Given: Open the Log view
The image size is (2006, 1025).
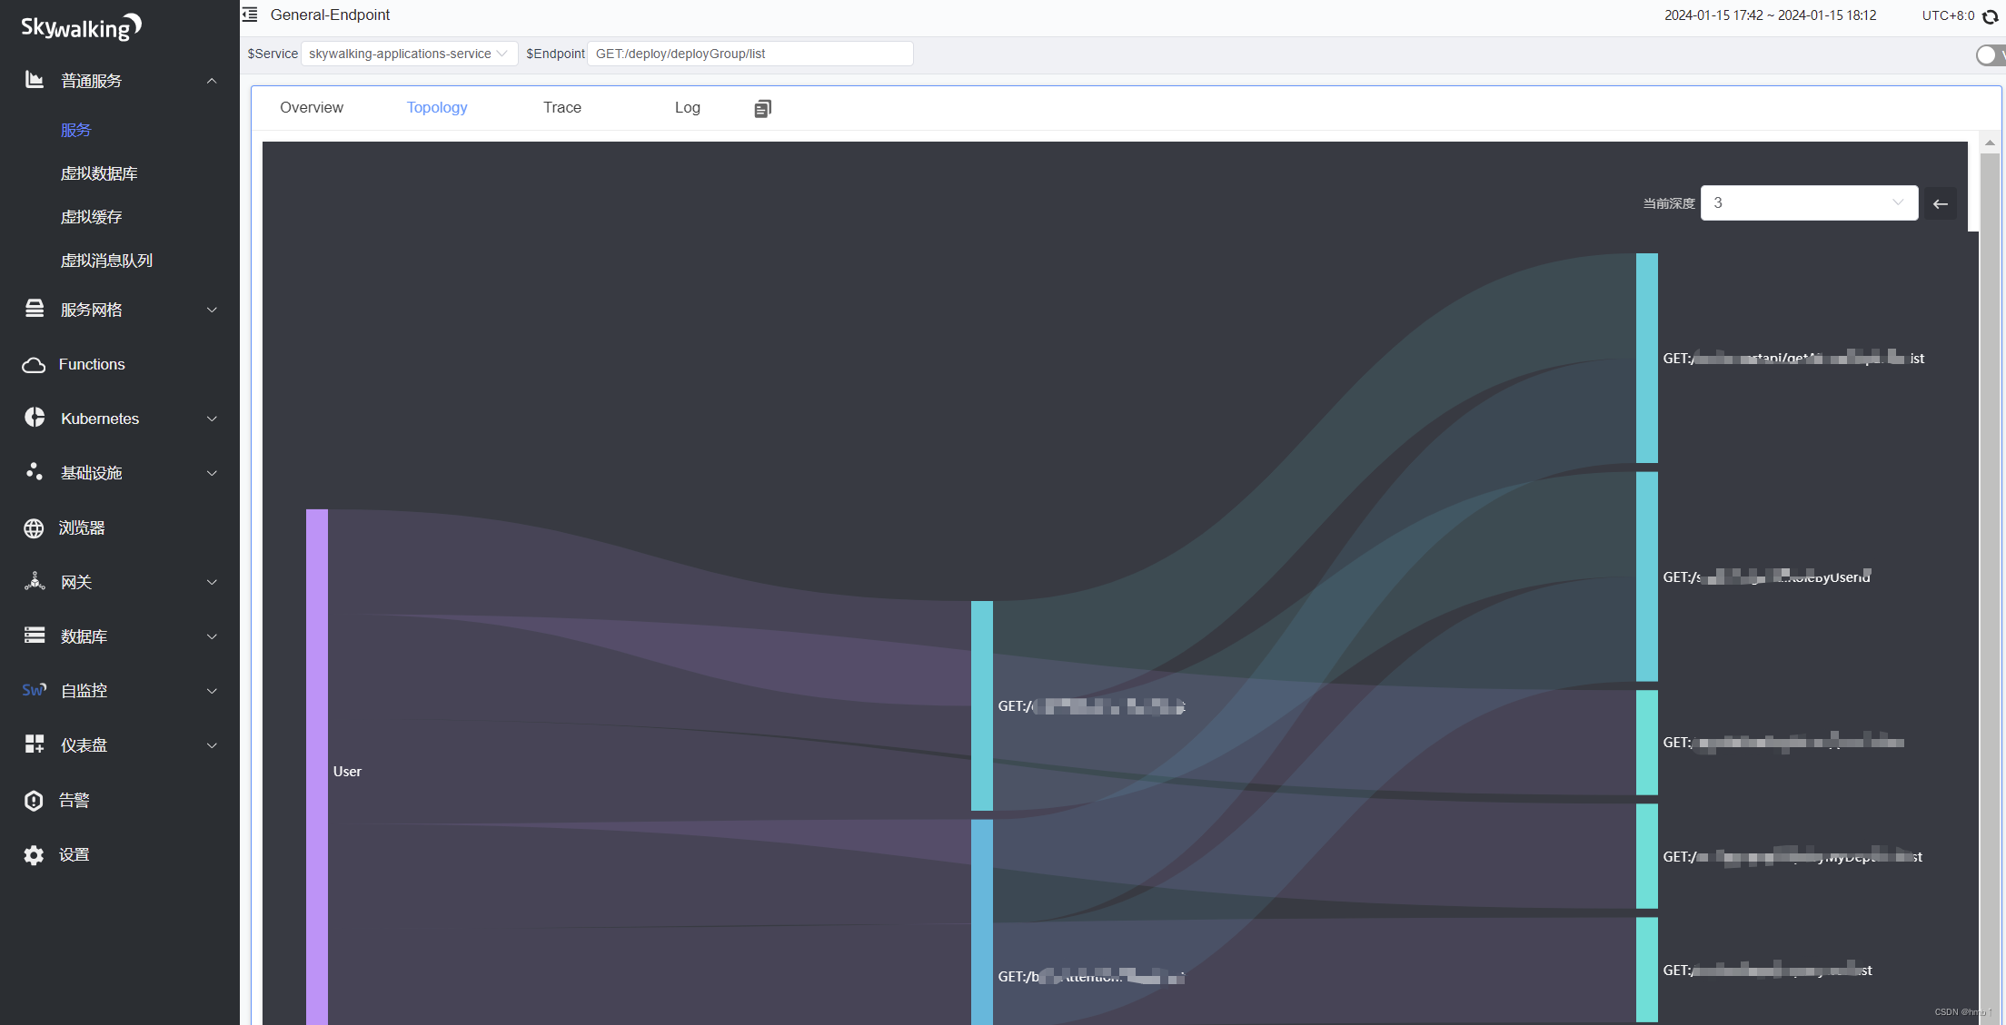Looking at the screenshot, I should coord(687,107).
